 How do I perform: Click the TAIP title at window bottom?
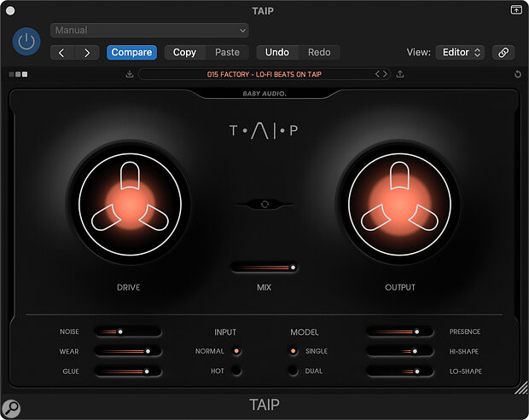pos(264,405)
